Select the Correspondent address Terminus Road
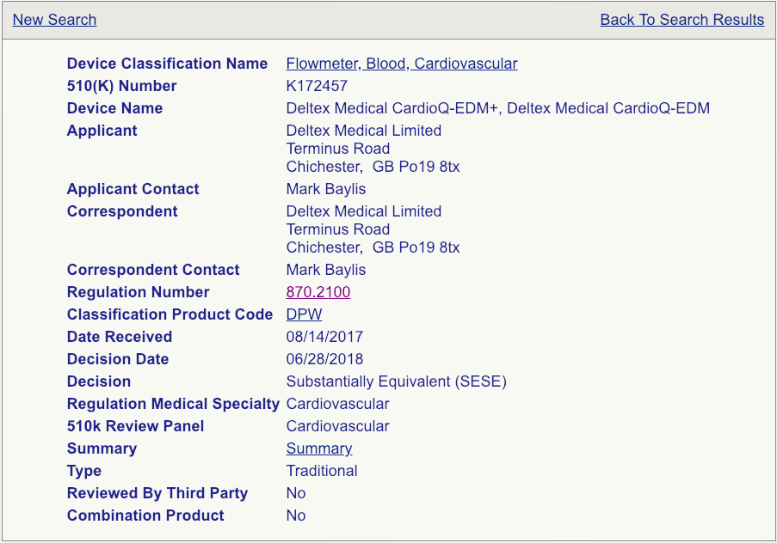 pyautogui.click(x=337, y=229)
